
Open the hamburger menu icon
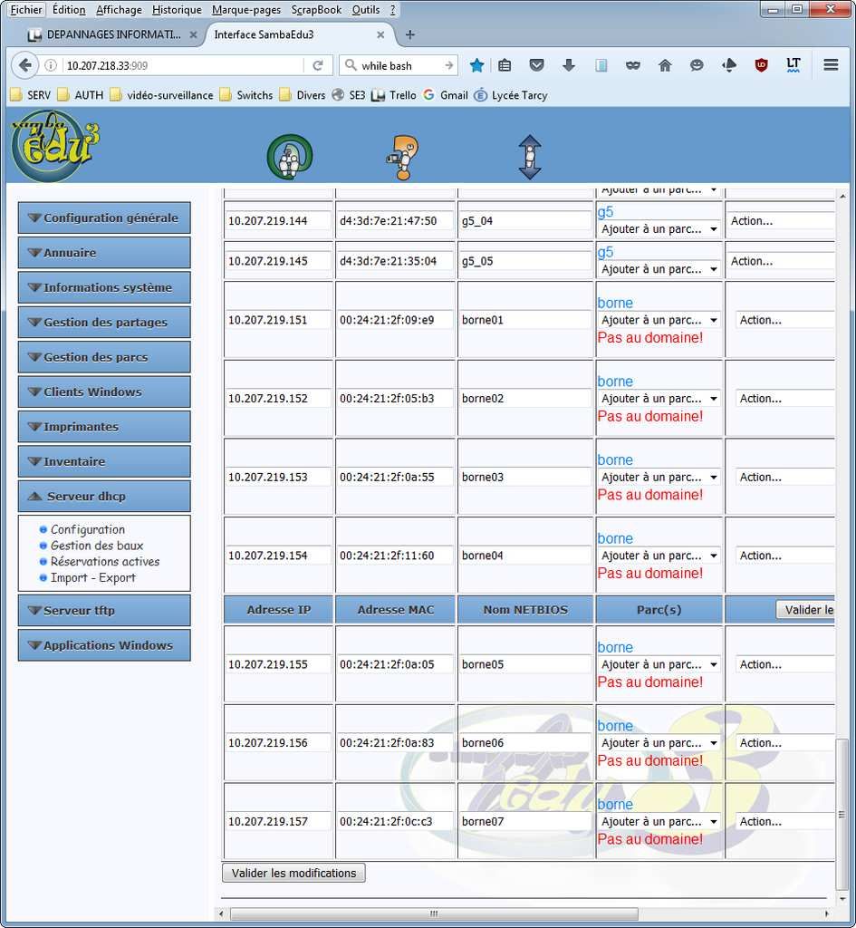pyautogui.click(x=831, y=65)
